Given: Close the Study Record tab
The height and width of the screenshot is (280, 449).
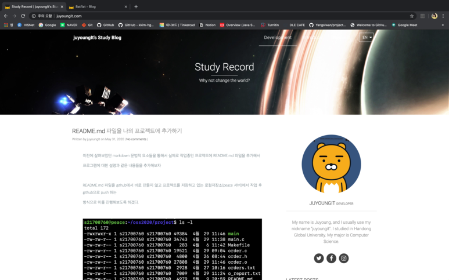Looking at the screenshot, I should coord(62,6).
